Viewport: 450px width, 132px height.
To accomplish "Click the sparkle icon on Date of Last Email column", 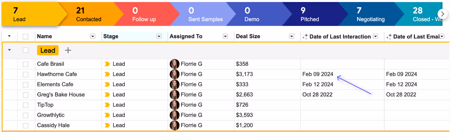I will (389, 37).
